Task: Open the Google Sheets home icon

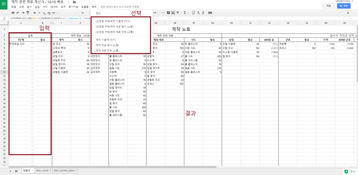Action: (4, 4)
